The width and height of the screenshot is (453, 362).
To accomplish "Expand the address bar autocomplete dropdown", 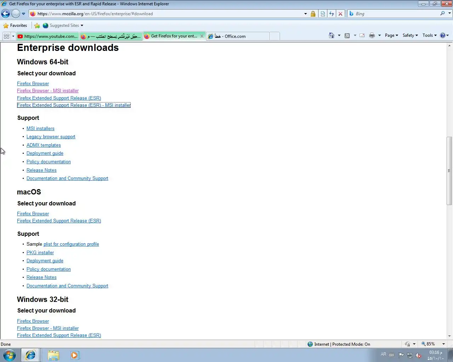I will coord(305,14).
